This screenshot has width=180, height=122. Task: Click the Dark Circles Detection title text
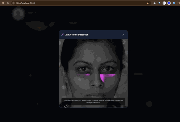click(x=76, y=35)
